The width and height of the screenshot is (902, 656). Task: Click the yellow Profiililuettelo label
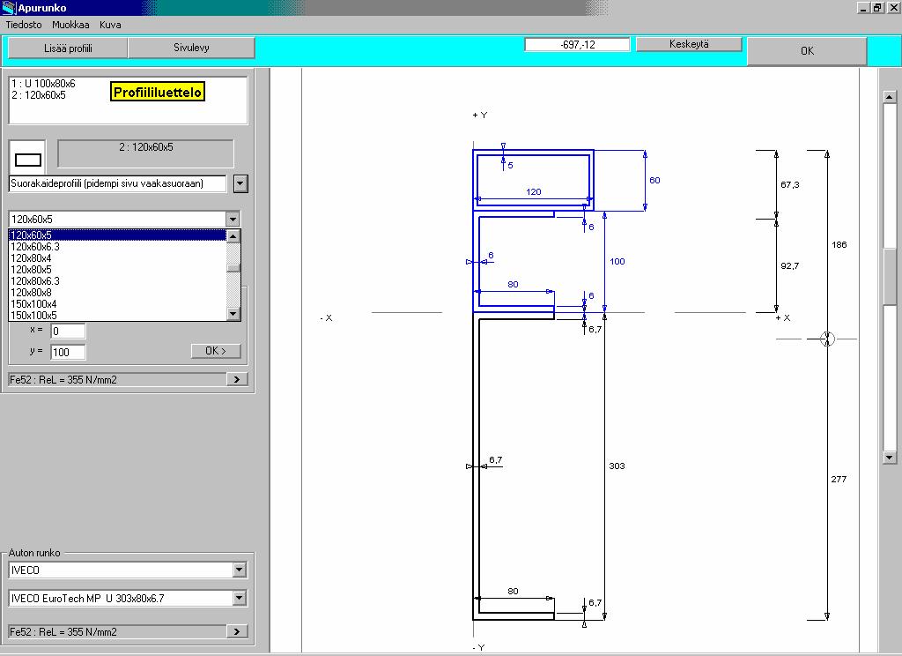coord(157,93)
